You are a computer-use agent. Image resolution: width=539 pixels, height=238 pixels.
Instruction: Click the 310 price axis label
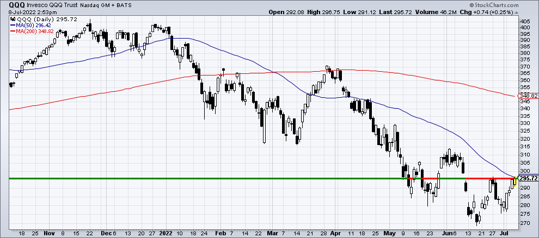coord(524,155)
